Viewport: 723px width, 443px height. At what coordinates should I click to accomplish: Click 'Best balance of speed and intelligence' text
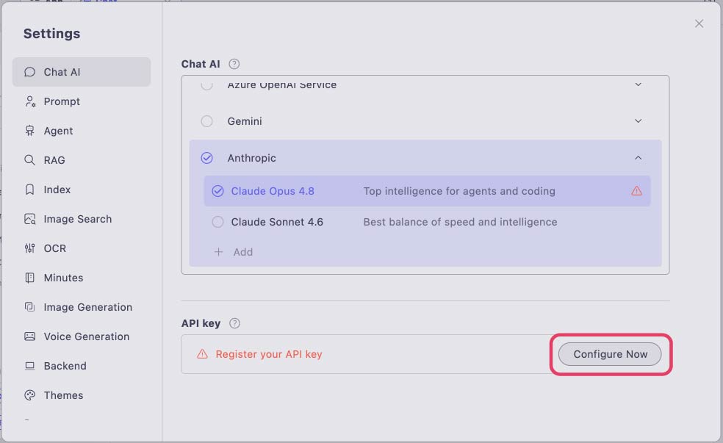(x=460, y=222)
